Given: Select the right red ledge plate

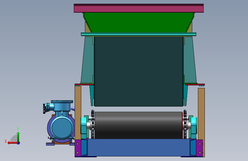Looking at the screenshot, I should tap(195, 85).
